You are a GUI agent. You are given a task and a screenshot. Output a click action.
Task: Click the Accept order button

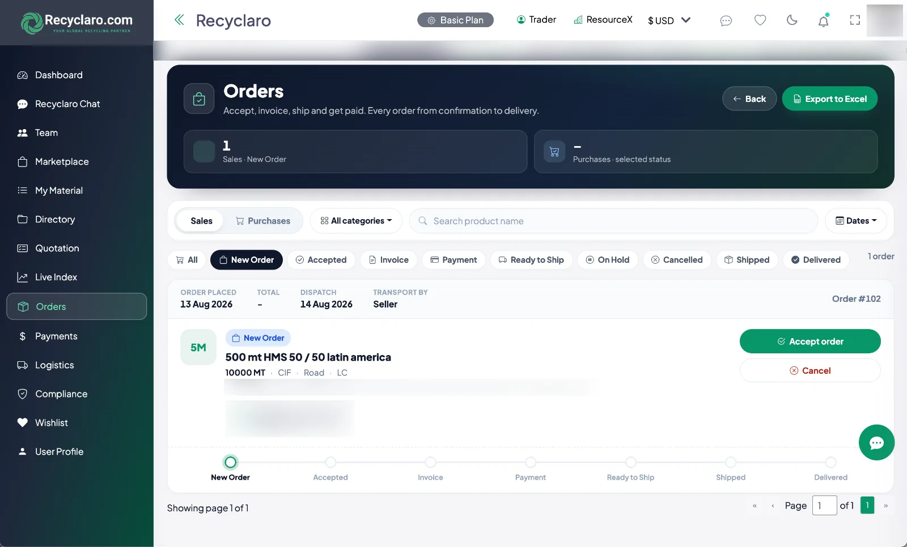click(x=810, y=341)
